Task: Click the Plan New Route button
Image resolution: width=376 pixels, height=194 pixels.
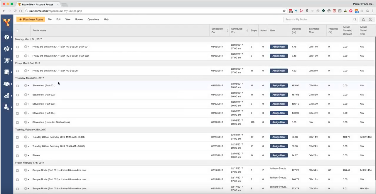Action: click(x=31, y=20)
